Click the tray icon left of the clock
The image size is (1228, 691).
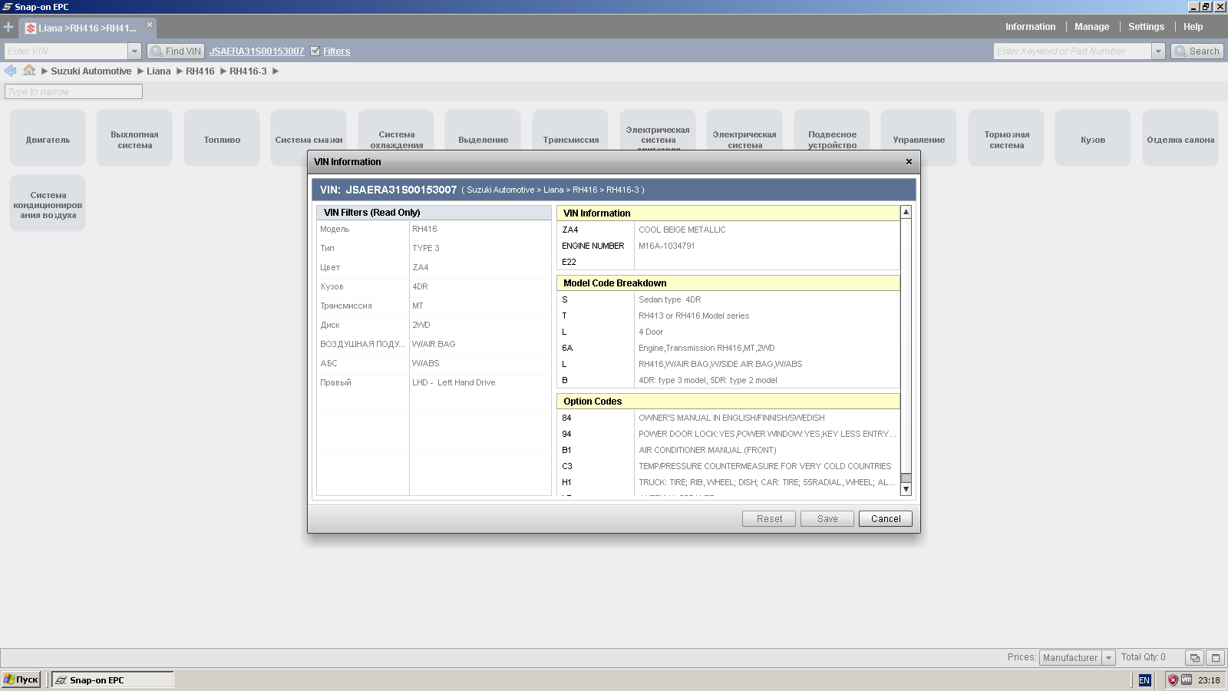pos(1187,679)
